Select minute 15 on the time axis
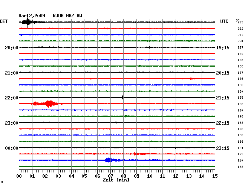The width and height of the screenshot is (245, 186). tap(215, 176)
